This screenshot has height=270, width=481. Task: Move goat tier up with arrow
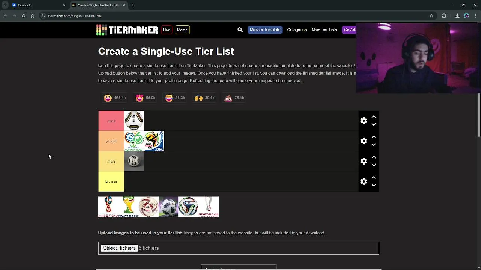coord(374,117)
